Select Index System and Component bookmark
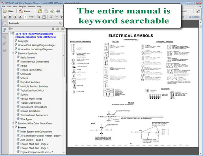Viewport: 203px width, 156px height. click(36, 132)
